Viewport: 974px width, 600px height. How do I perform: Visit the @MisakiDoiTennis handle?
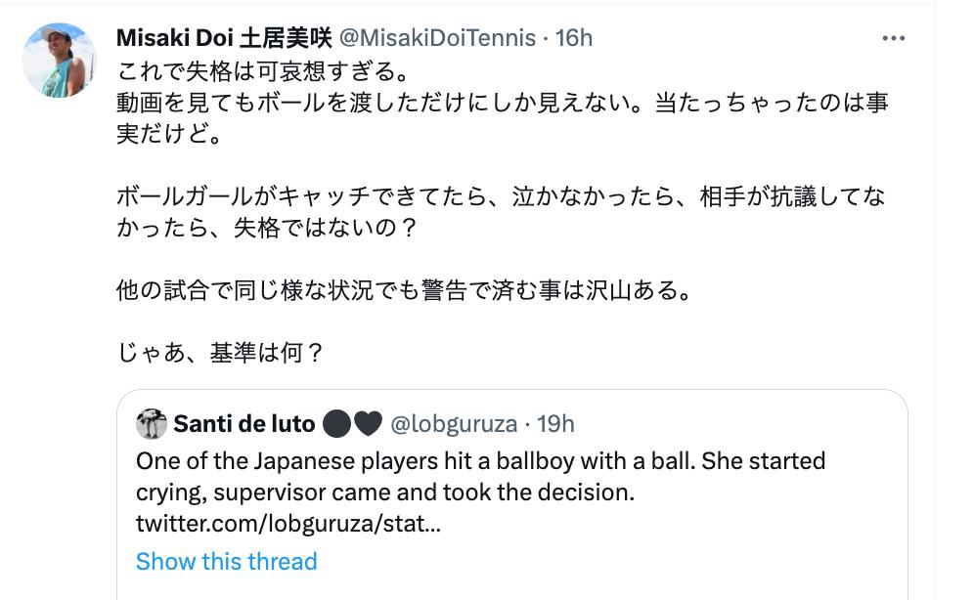[x=437, y=38]
